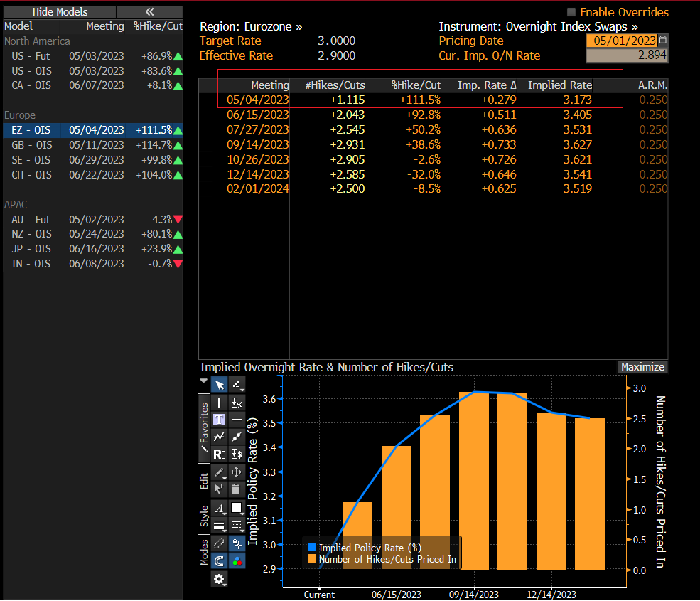This screenshot has width=700, height=601.
Task: Delete annotation with trash can icon
Action: click(237, 489)
